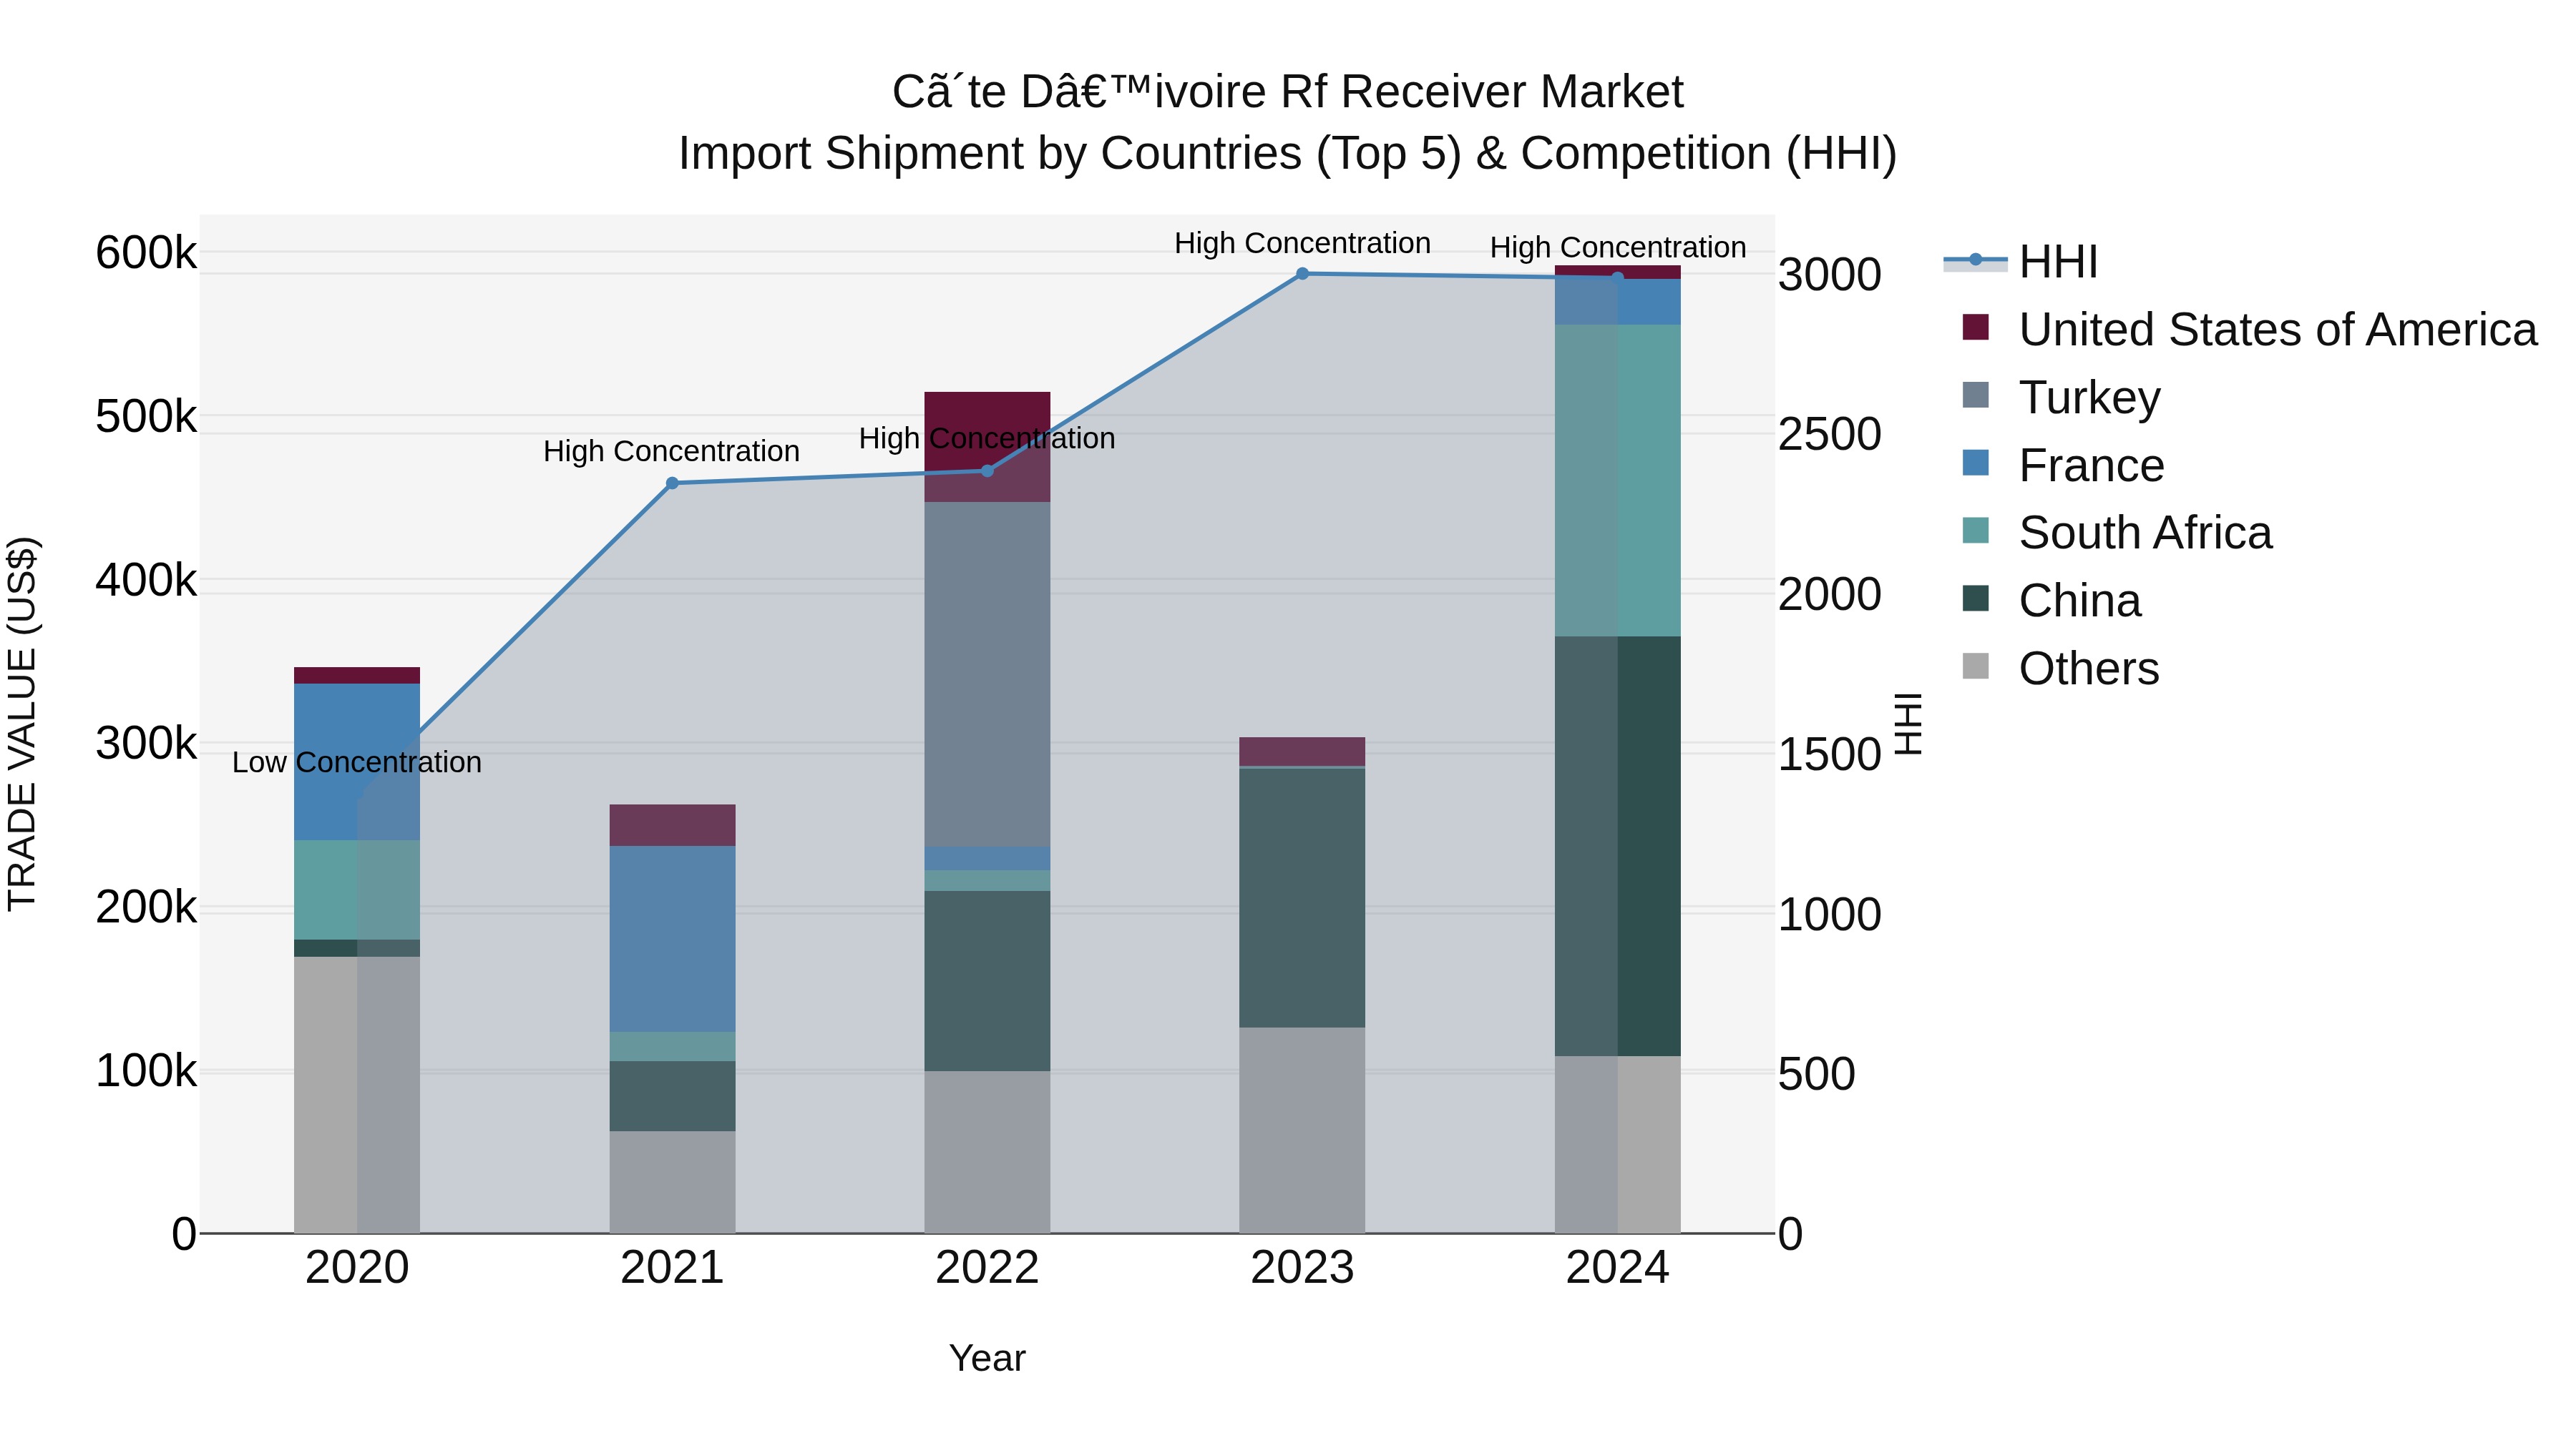Viewport: 2576px width, 1448px height.
Task: Click the 2021 Others bar segment
Action: (x=672, y=1182)
